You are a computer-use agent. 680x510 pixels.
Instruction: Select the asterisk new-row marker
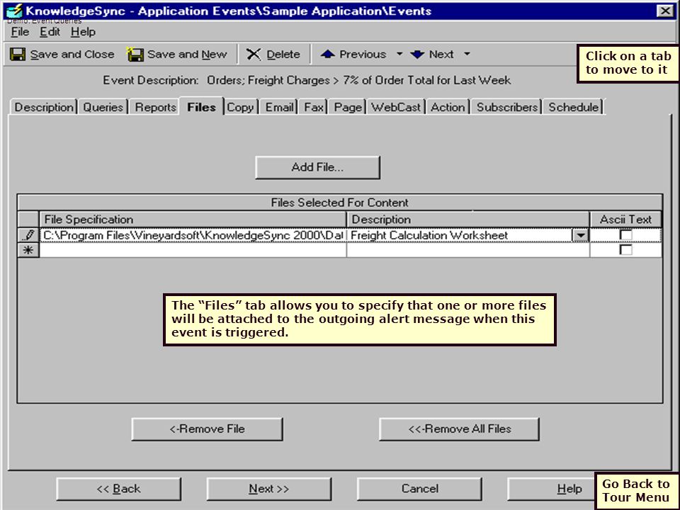[x=28, y=250]
